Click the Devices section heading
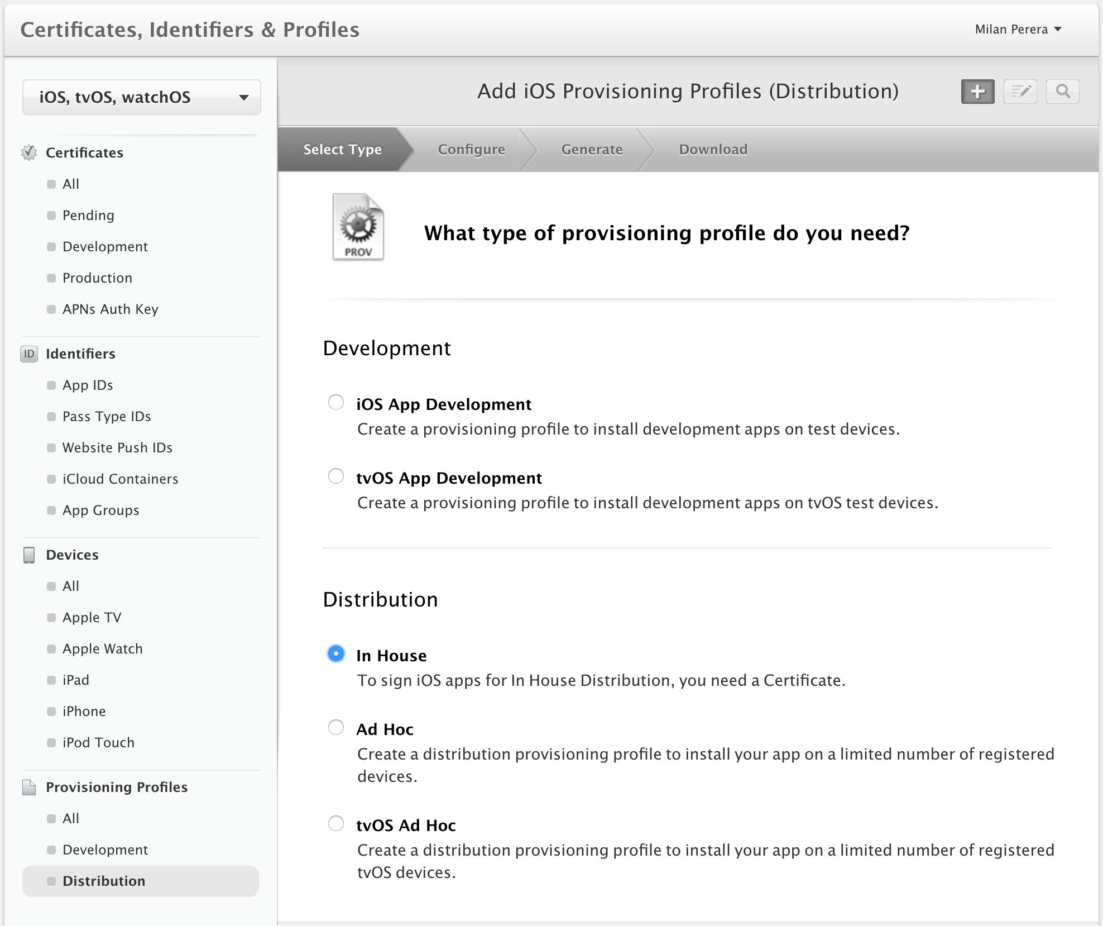This screenshot has width=1103, height=926. [72, 555]
